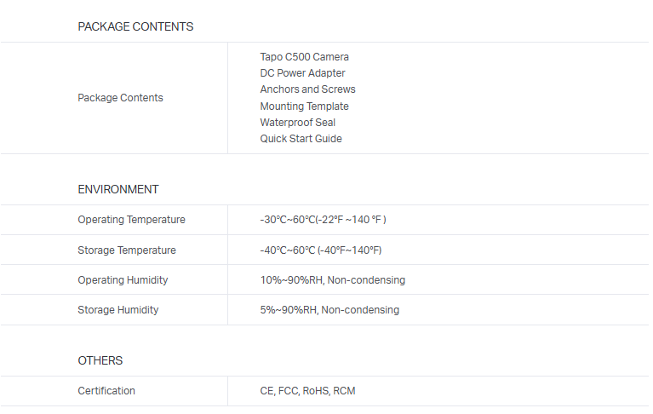The height and width of the screenshot is (414, 653).
Task: Click the Operating Temperature label
Action: pyautogui.click(x=131, y=220)
